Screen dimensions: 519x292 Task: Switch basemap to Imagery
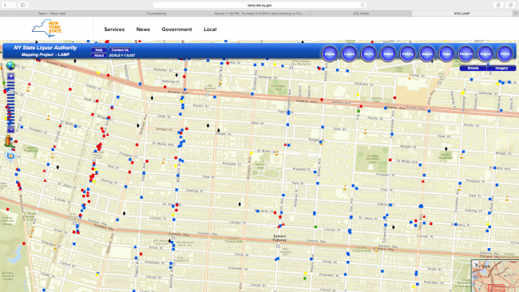point(501,68)
